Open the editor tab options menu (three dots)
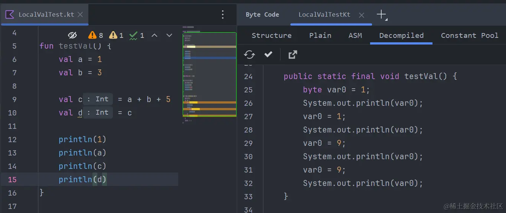This screenshot has height=213, width=506. [223, 14]
